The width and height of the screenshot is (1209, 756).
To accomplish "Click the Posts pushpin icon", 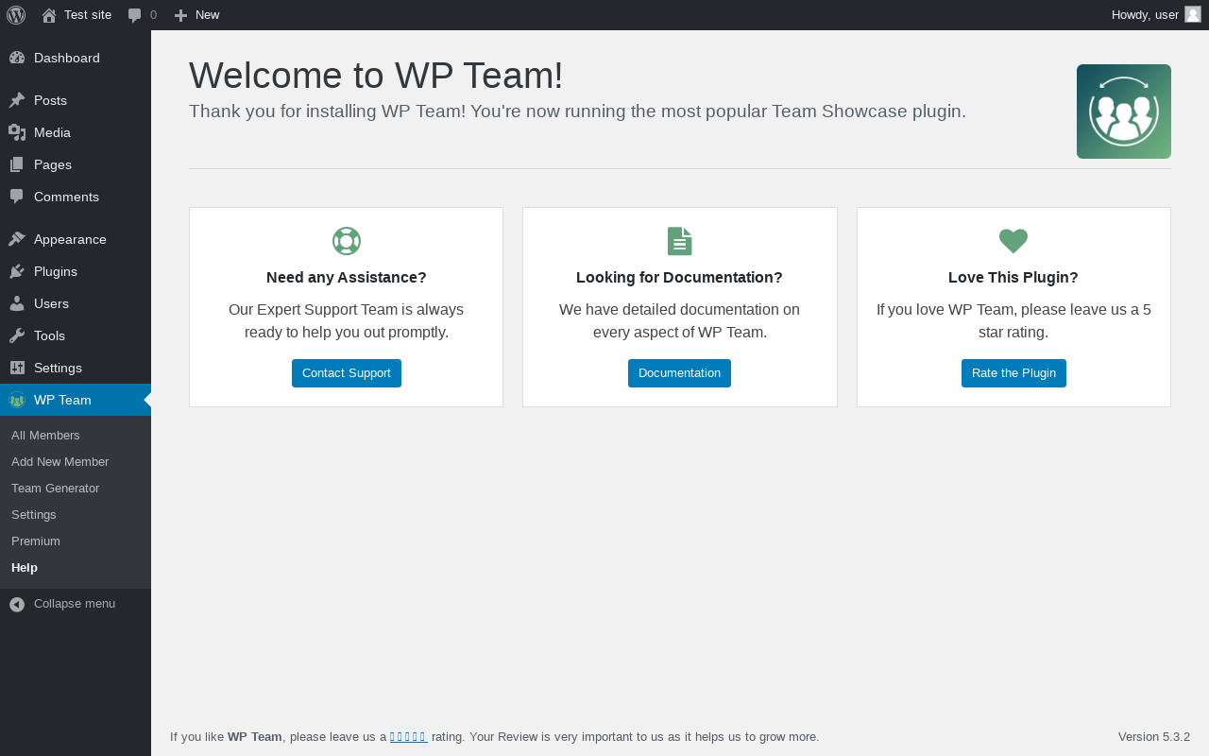I will click(17, 100).
